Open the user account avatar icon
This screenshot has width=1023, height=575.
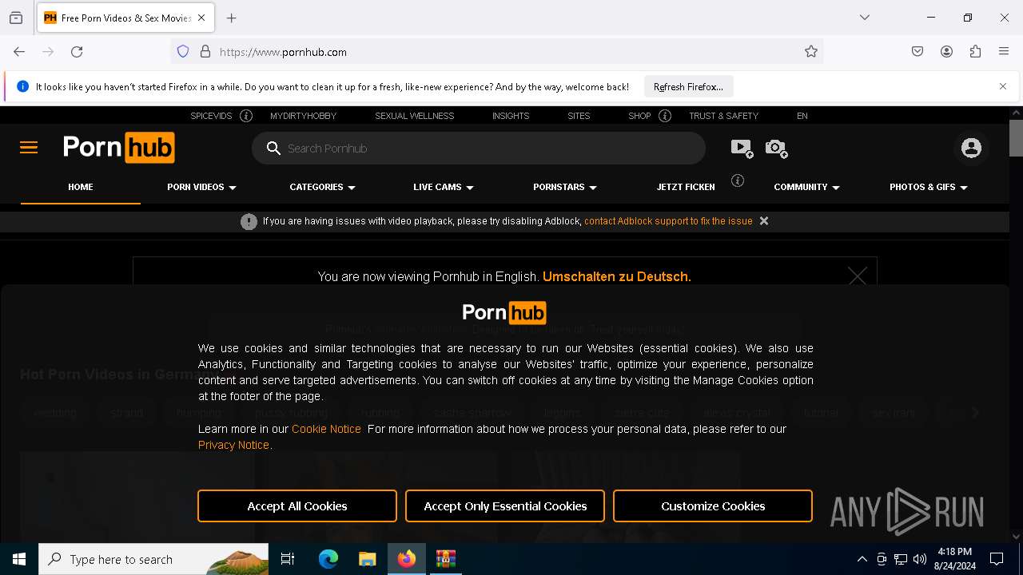[971, 148]
